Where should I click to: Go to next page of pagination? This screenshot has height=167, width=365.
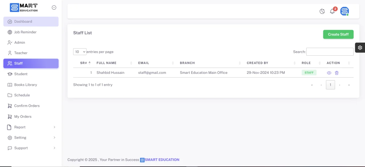pyautogui.click(x=340, y=85)
